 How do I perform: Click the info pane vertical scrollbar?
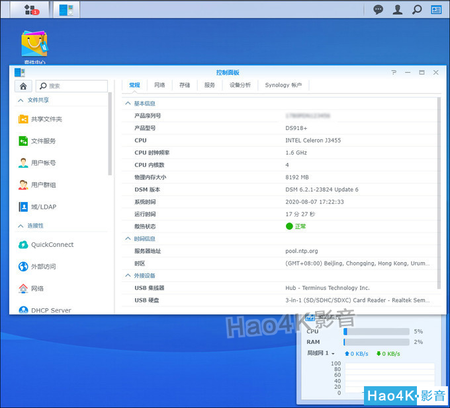pos(439,193)
